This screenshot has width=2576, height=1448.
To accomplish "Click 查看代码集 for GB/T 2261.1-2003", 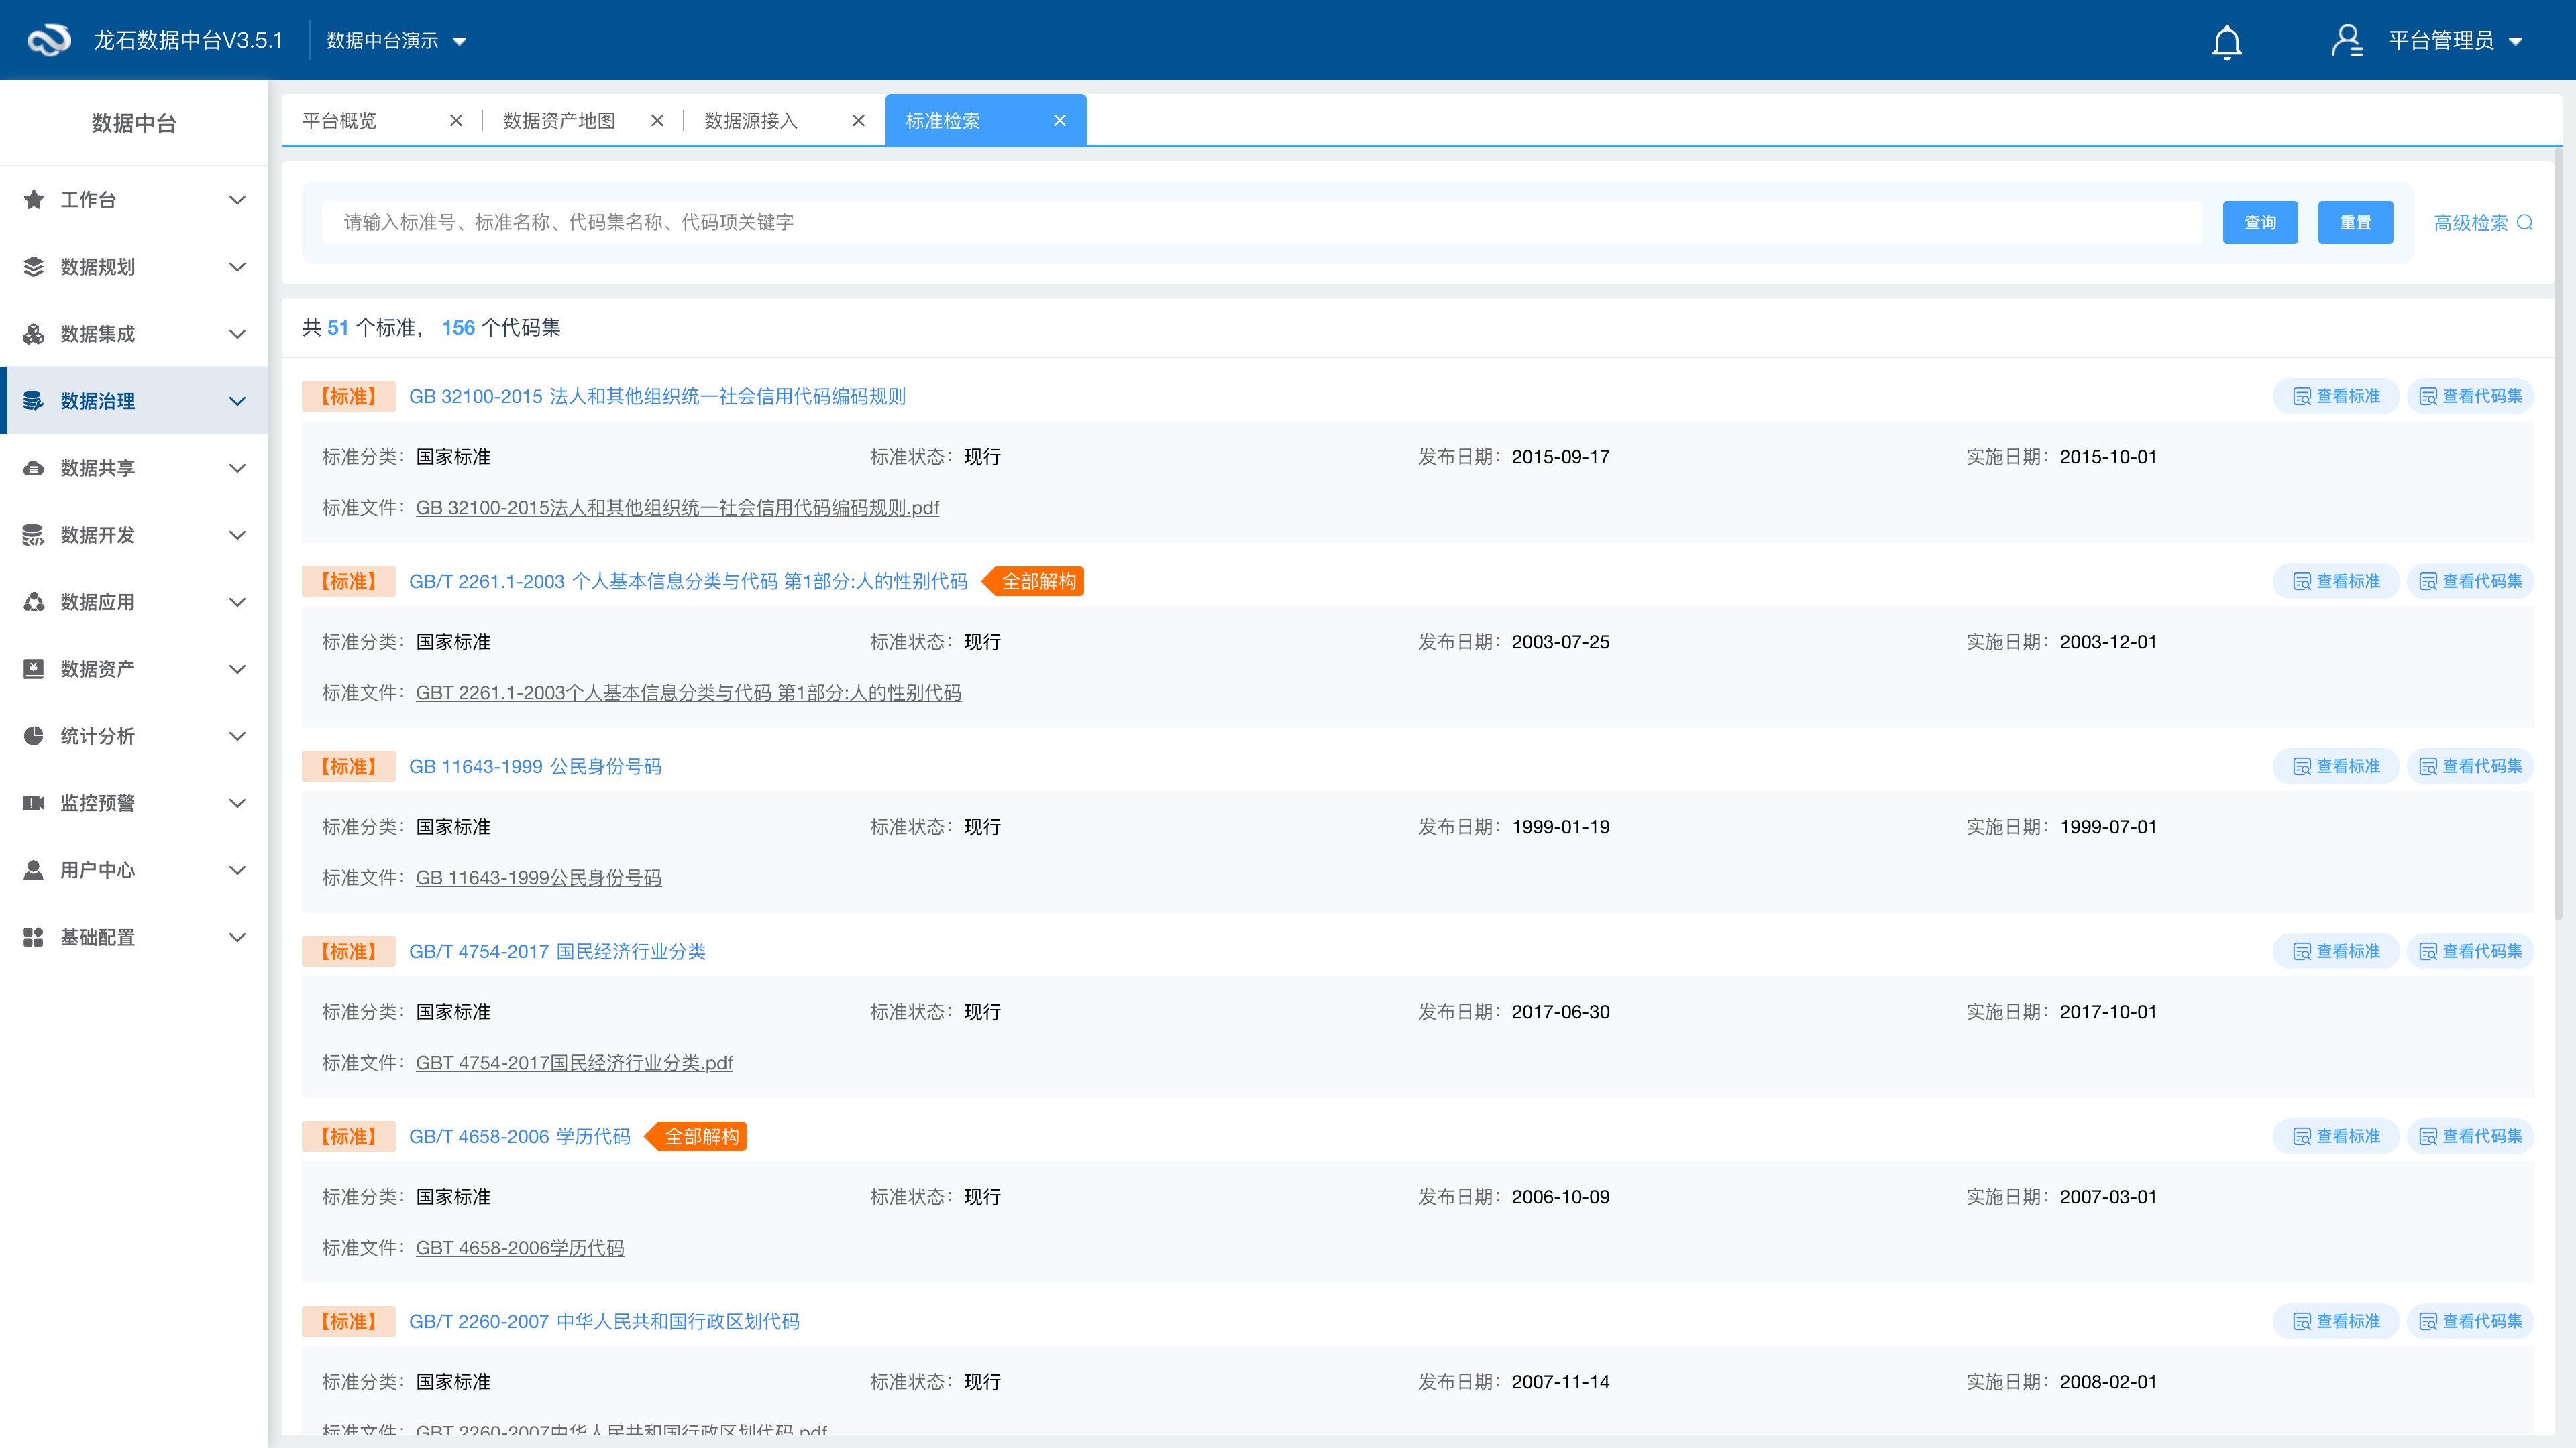I will click(x=2470, y=581).
